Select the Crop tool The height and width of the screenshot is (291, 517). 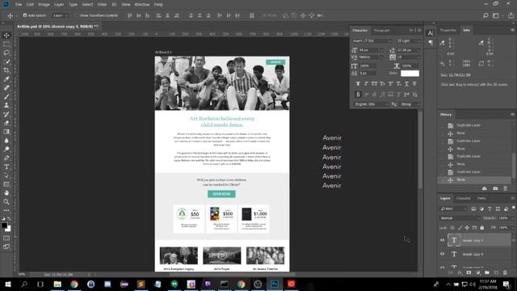click(x=6, y=70)
